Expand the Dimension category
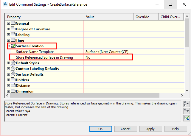Image resolution: width=191 pixels, height=136 pixels. click(8, 91)
